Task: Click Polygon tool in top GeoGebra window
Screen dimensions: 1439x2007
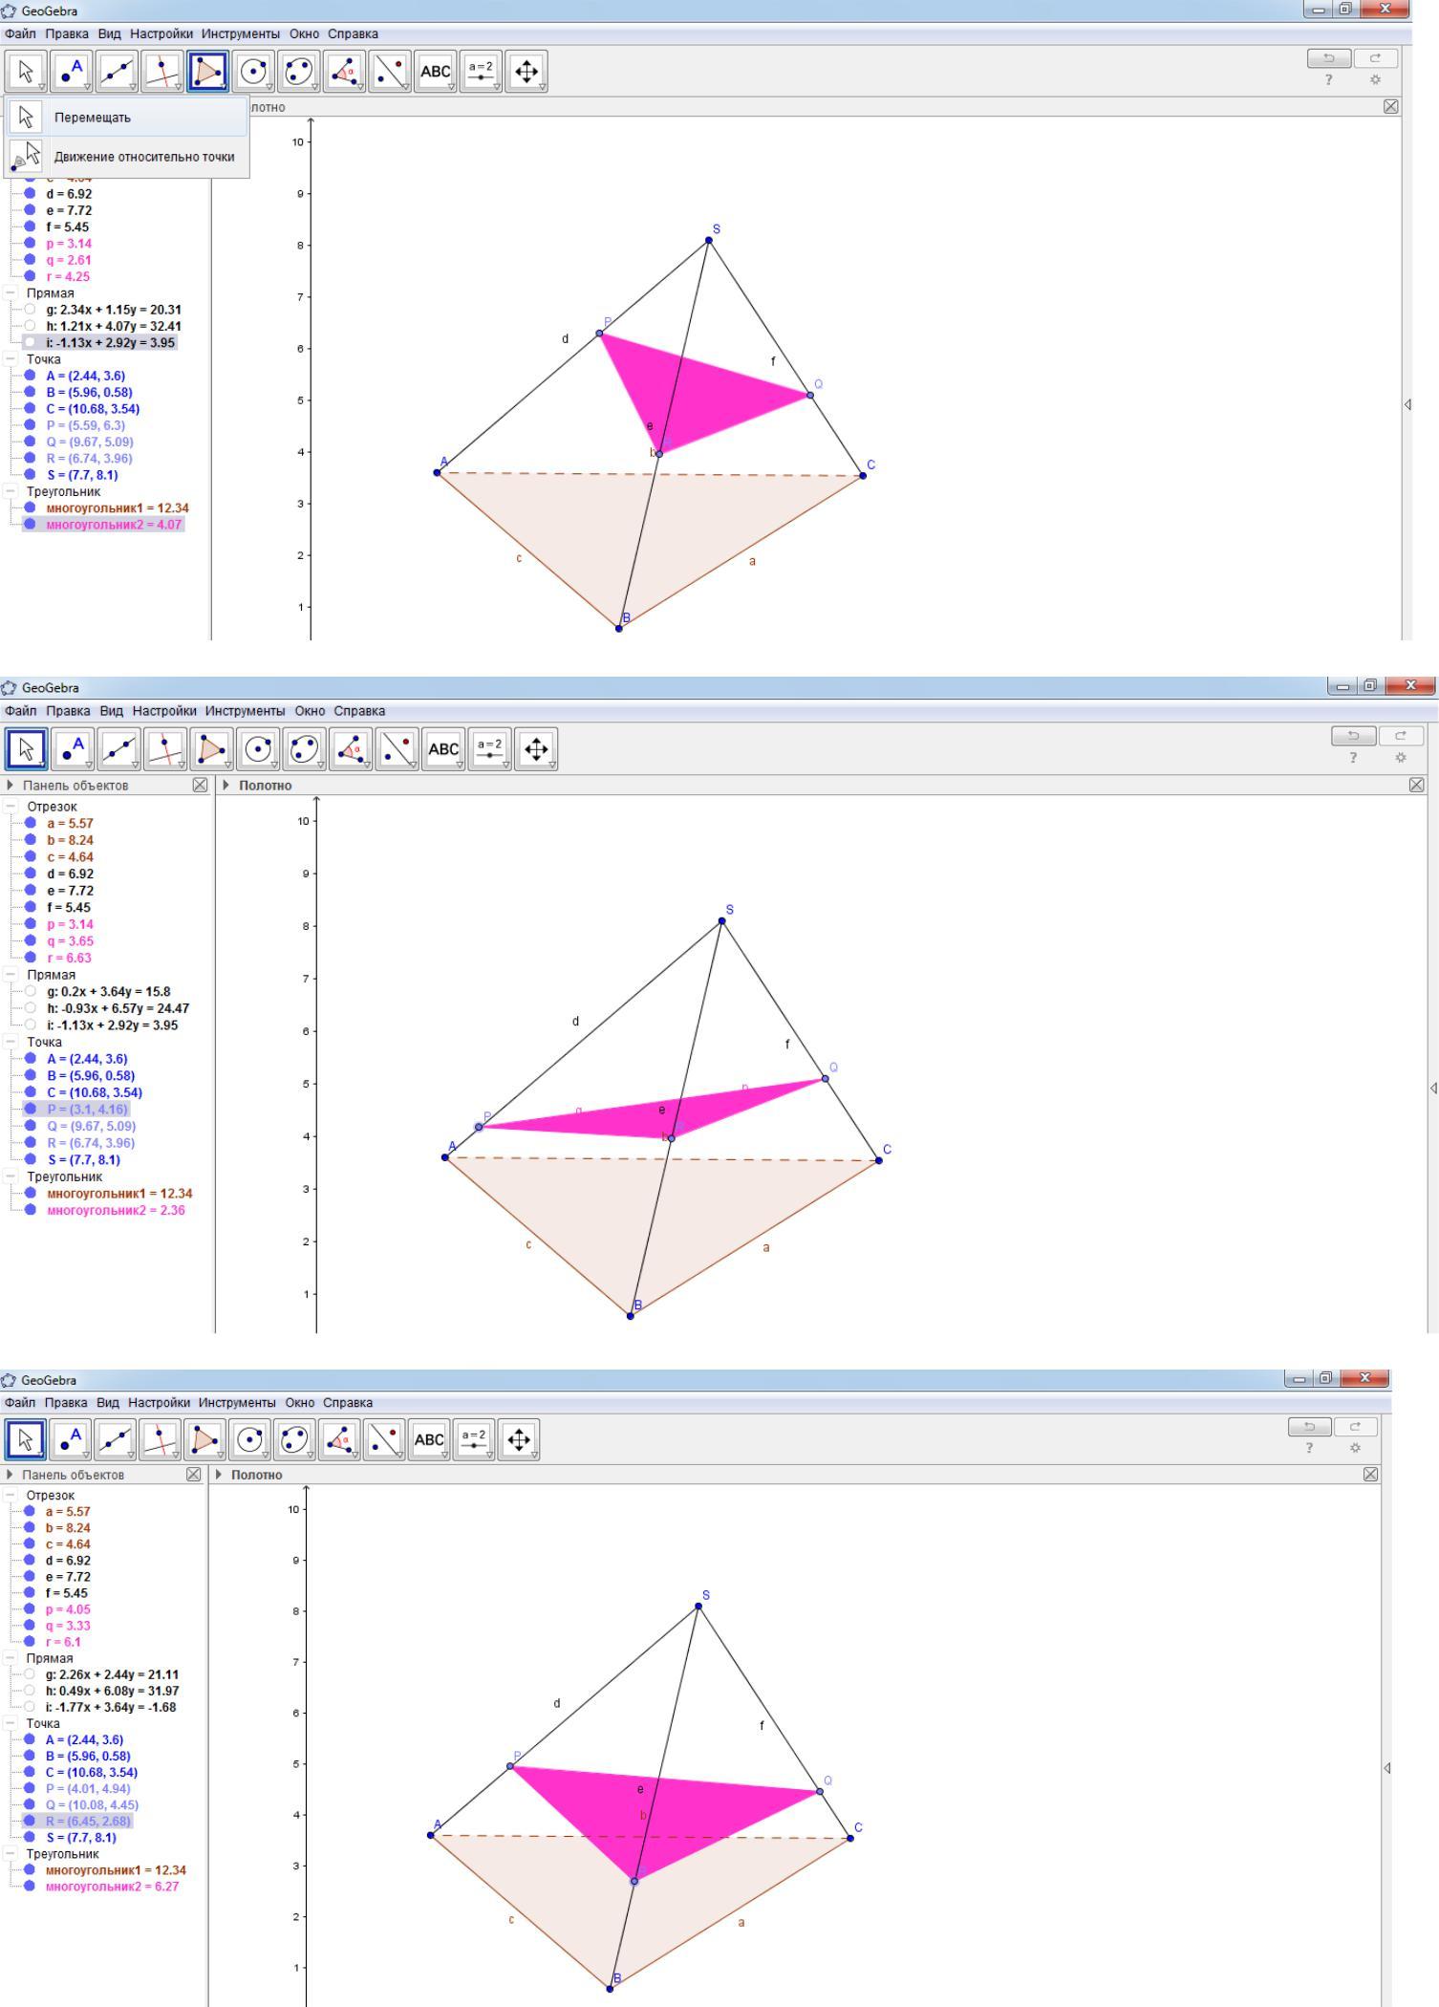Action: (208, 72)
